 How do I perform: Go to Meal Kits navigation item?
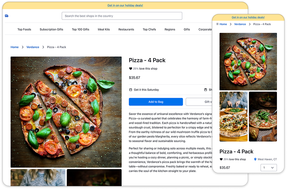point(104,29)
